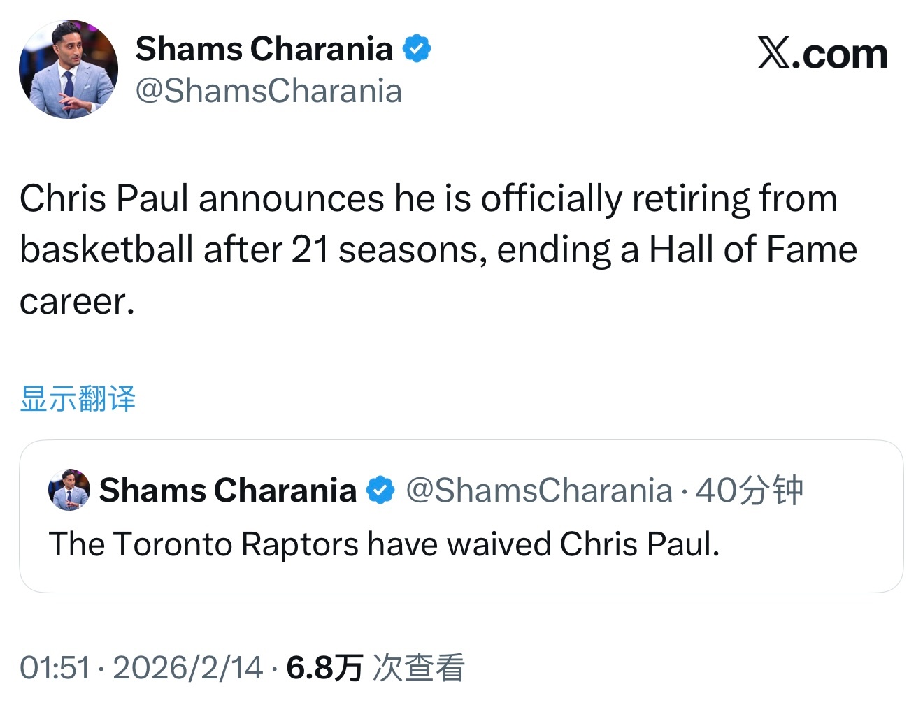Screen dimensions: 923x712
Task: Click the 6.8万 view count number
Action: pos(324,667)
